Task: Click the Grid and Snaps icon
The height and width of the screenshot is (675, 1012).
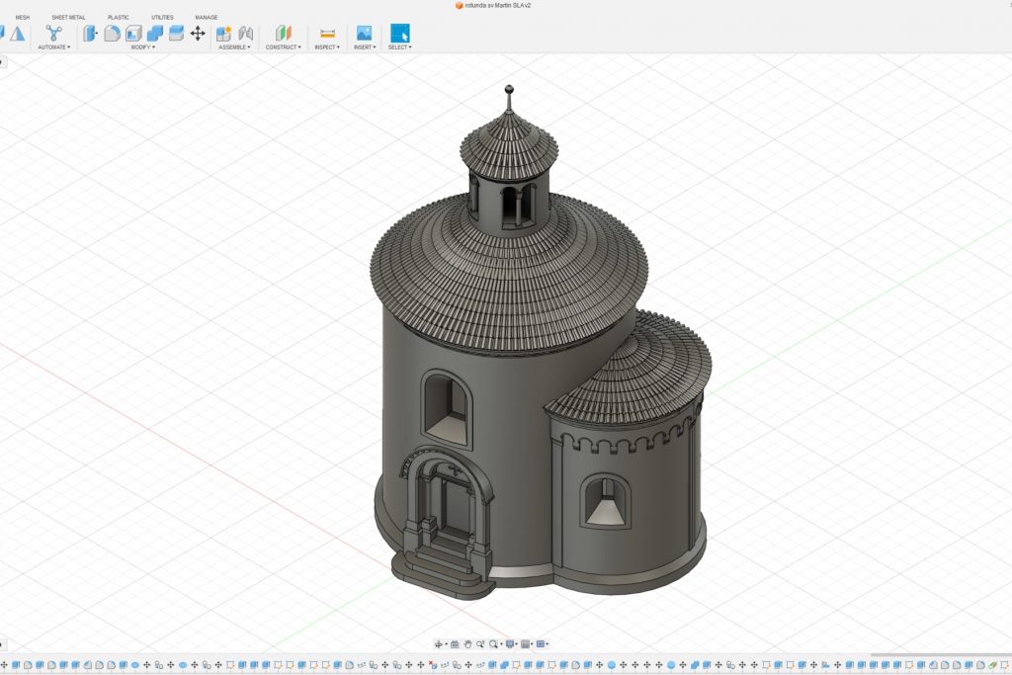Action: click(526, 644)
